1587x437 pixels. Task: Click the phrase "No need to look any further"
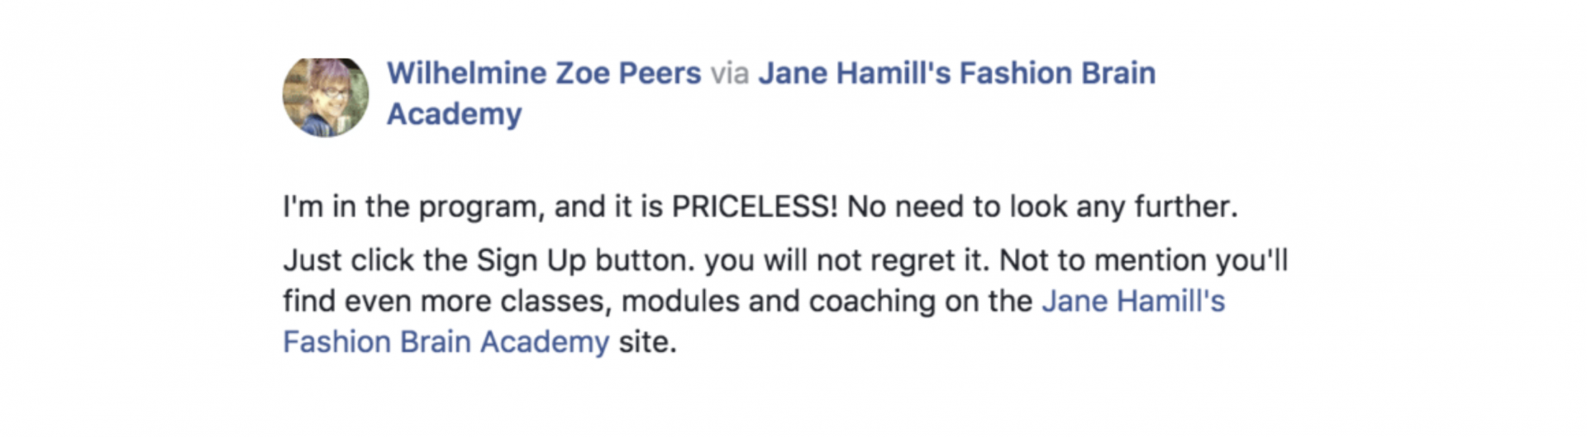click(1041, 207)
